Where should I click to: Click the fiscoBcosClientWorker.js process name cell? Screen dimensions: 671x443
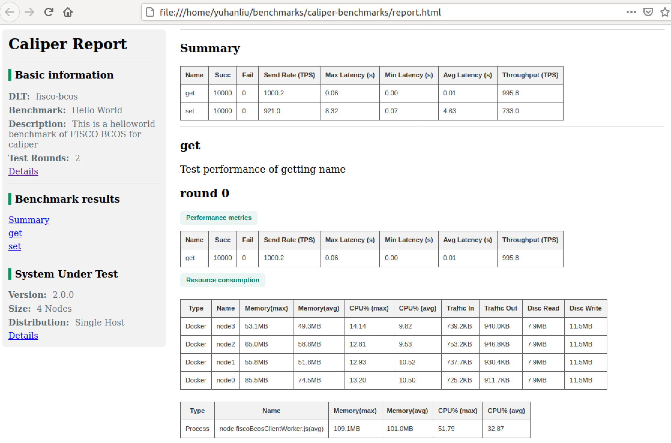(x=271, y=429)
